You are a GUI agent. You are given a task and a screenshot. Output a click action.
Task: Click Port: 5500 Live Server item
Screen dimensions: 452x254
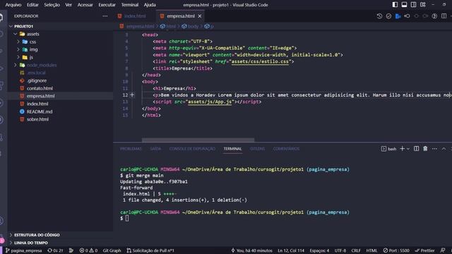click(396, 250)
